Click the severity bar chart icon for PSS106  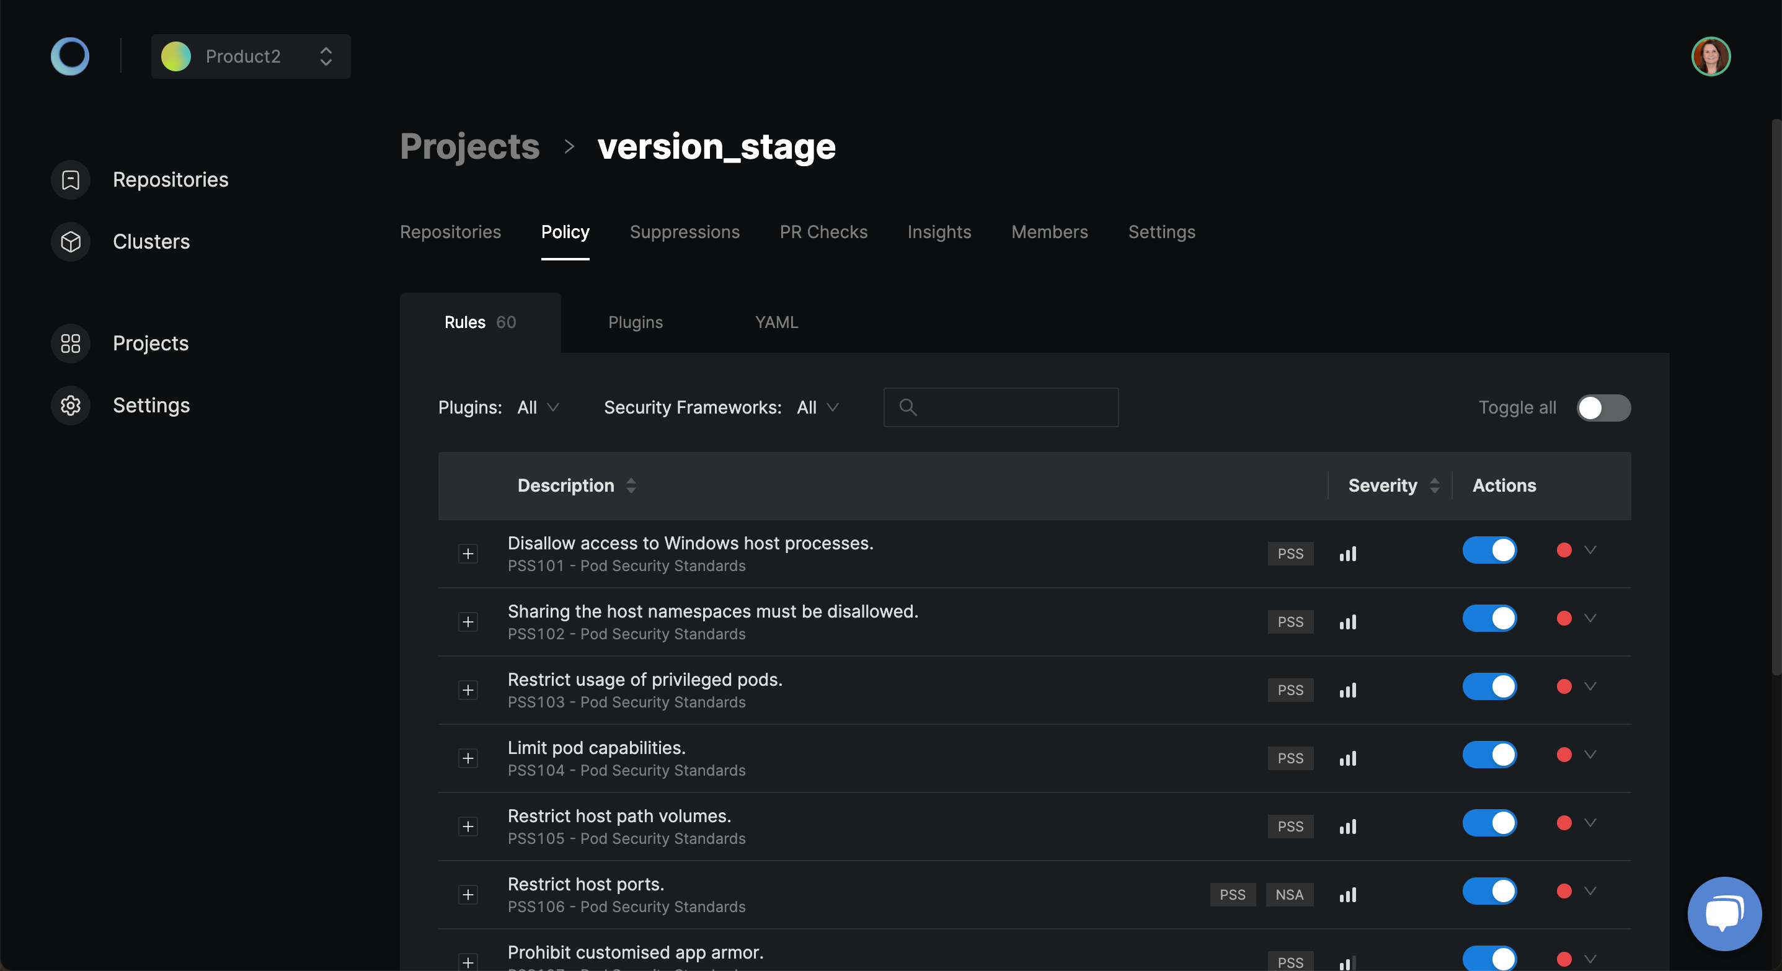tap(1347, 895)
